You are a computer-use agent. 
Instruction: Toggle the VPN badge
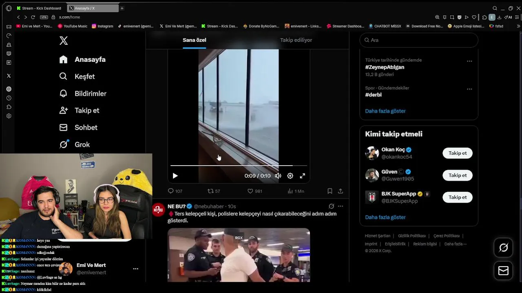click(44, 17)
